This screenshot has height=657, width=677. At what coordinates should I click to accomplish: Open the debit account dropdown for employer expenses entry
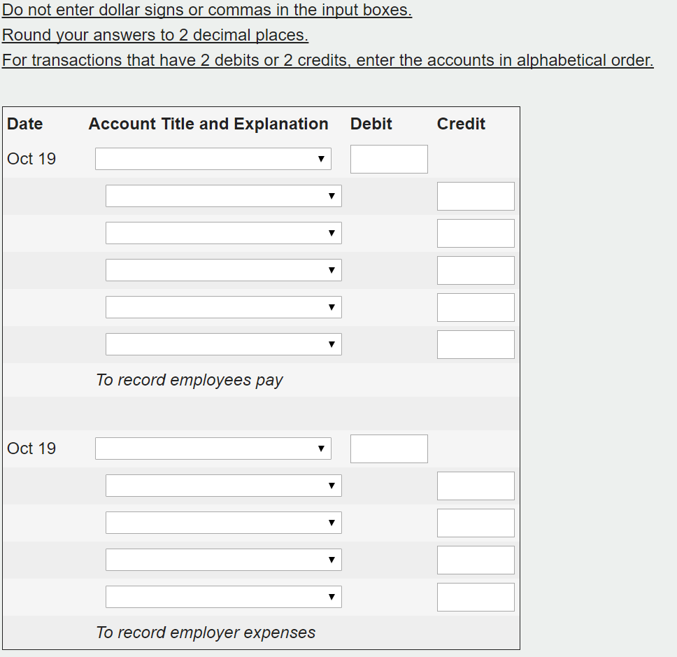coord(213,448)
